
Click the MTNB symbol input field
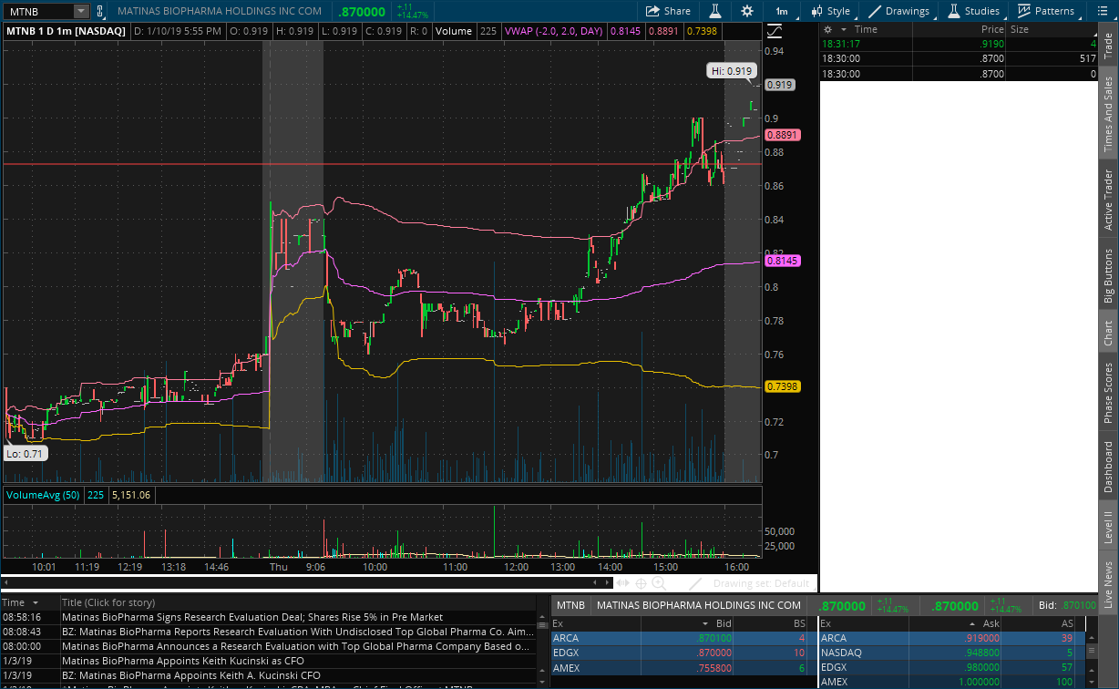[38, 11]
